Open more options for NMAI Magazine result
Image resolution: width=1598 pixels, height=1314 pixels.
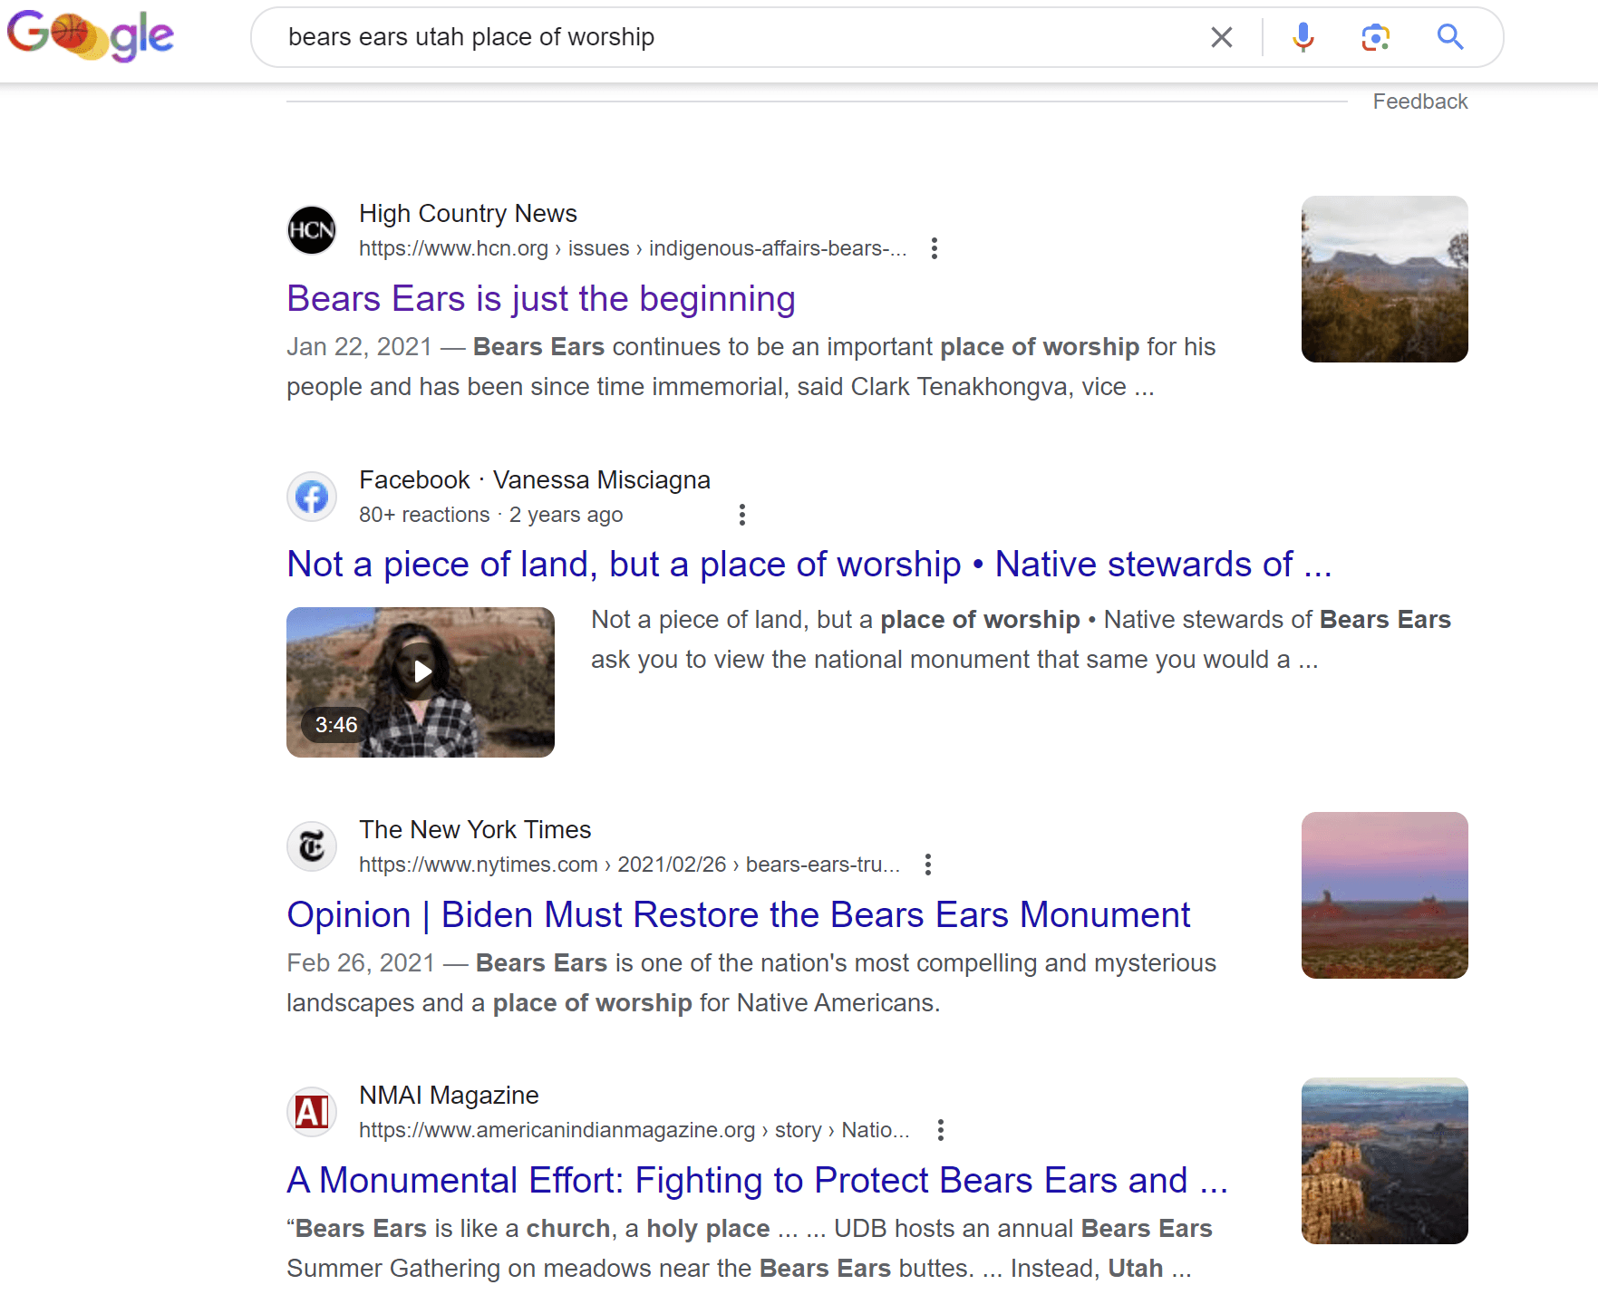(x=940, y=1130)
